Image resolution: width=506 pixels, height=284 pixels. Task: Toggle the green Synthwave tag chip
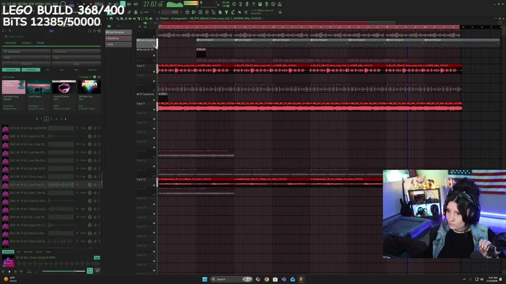(x=31, y=70)
